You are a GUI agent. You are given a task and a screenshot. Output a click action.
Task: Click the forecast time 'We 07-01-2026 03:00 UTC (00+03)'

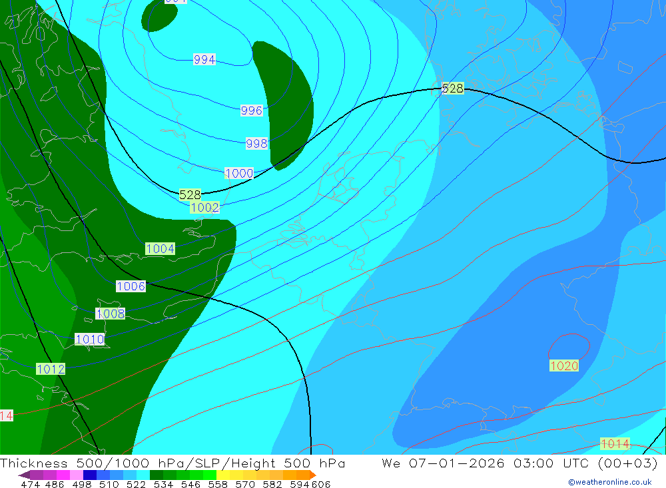(x=519, y=463)
